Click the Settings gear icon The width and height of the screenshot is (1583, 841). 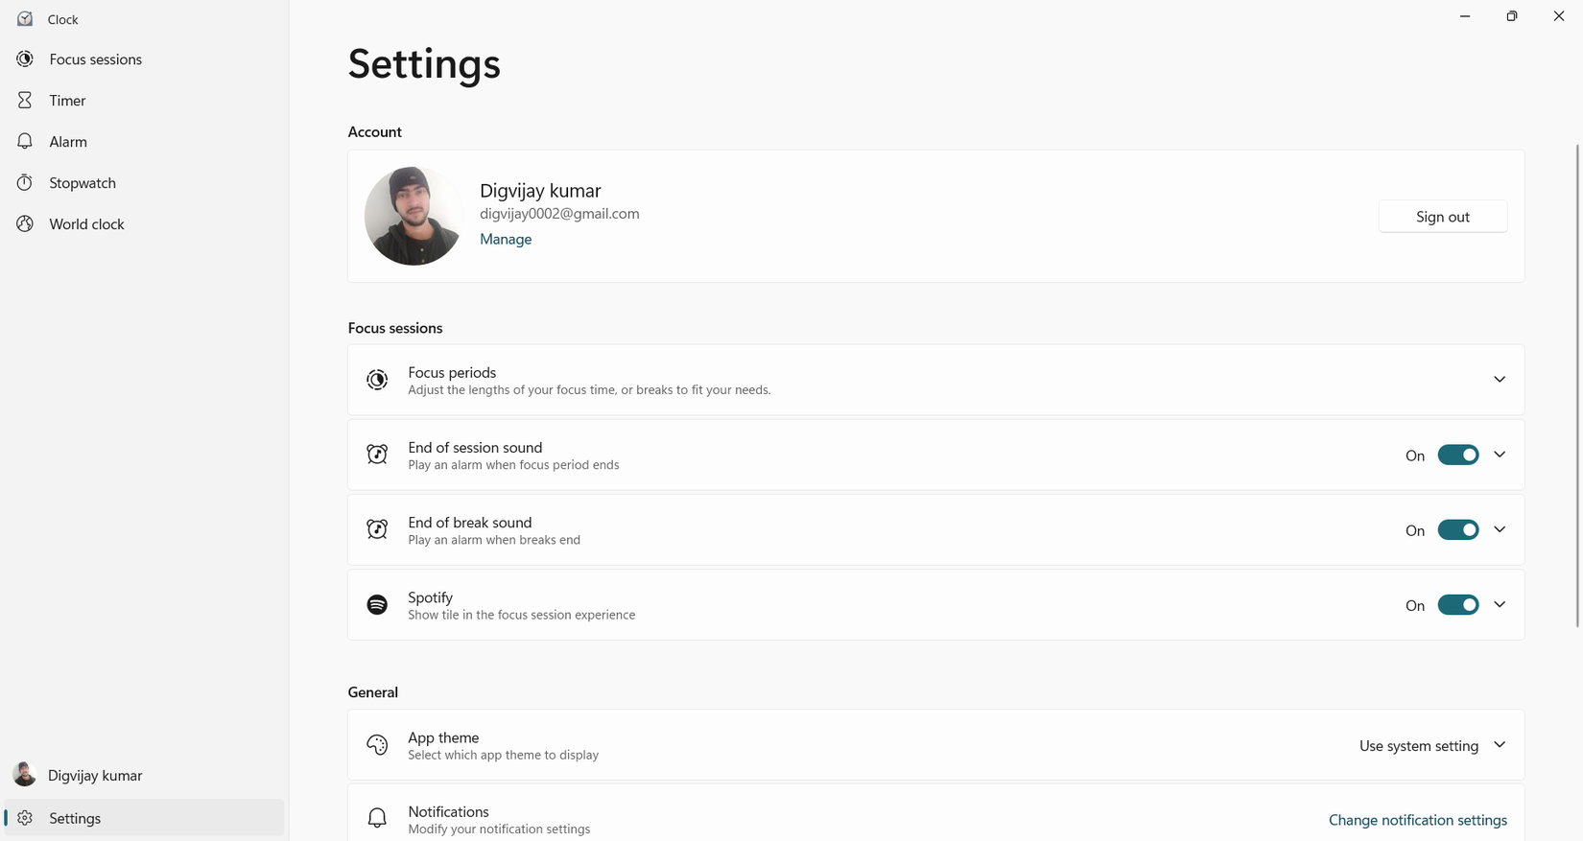click(x=25, y=818)
